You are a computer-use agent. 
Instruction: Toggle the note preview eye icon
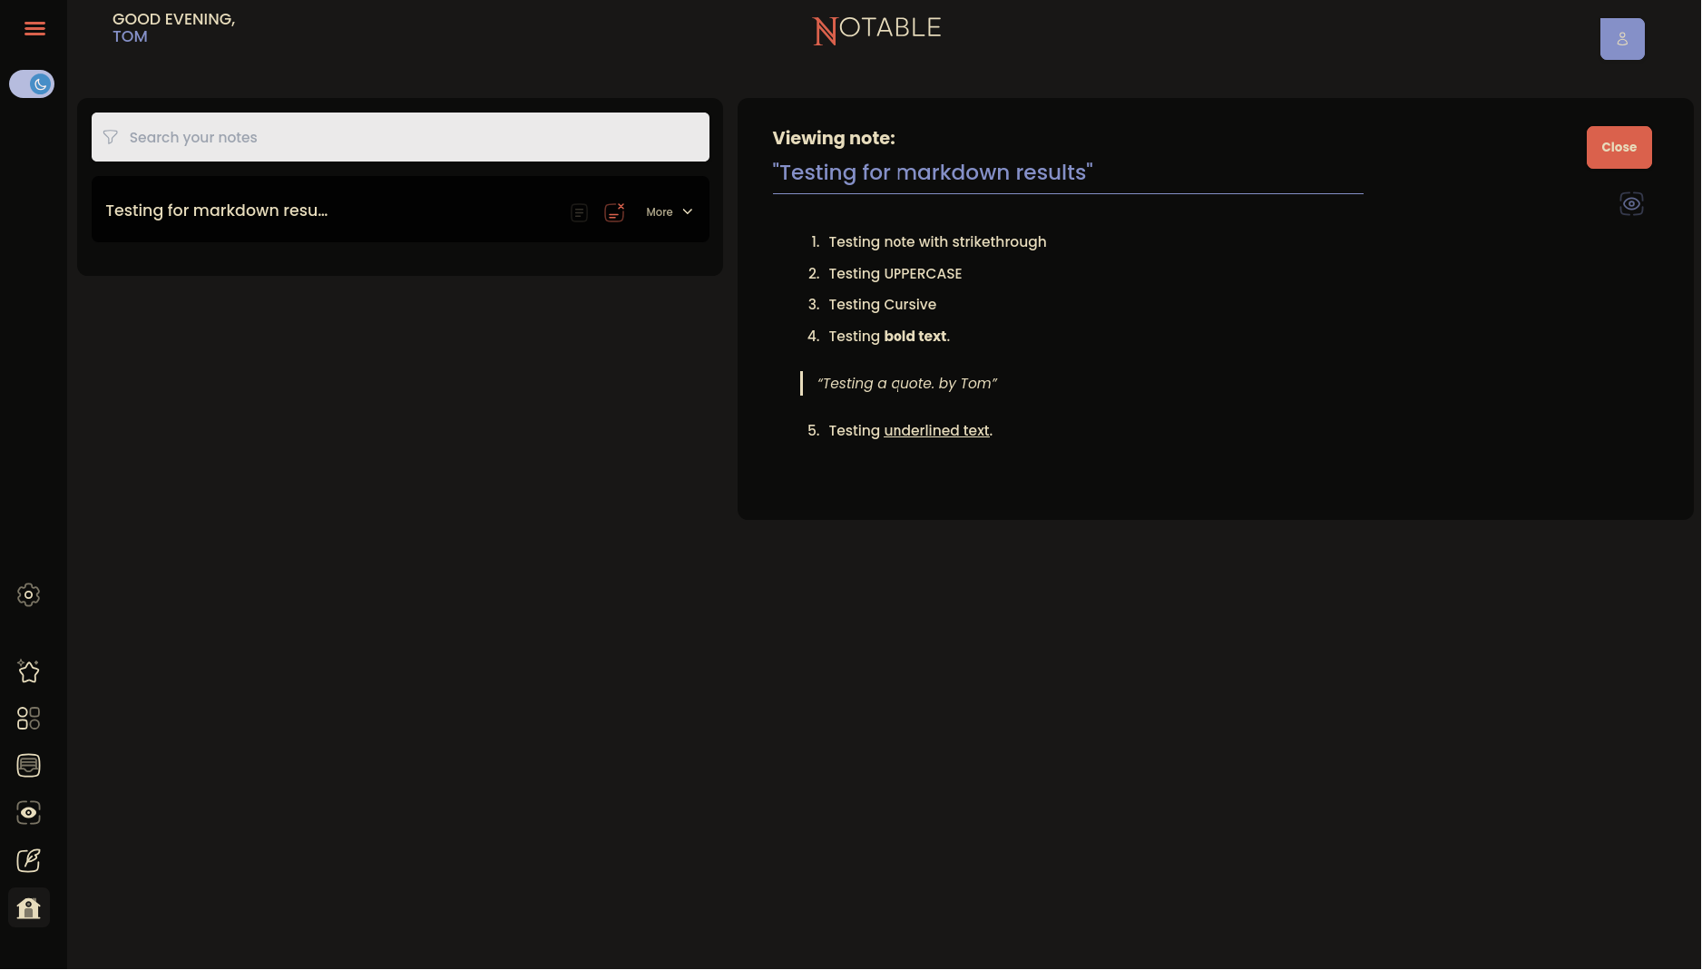click(1631, 203)
